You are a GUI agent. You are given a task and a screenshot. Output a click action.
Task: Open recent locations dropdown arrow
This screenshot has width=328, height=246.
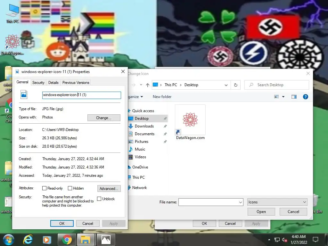click(x=141, y=85)
